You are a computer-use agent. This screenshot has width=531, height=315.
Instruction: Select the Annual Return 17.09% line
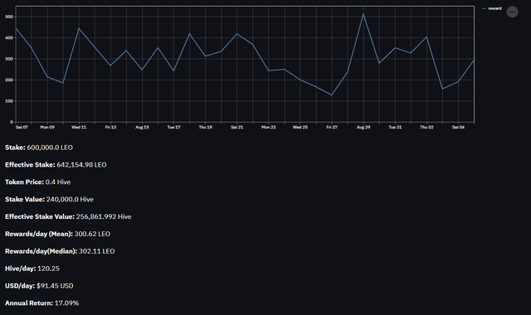(x=42, y=303)
